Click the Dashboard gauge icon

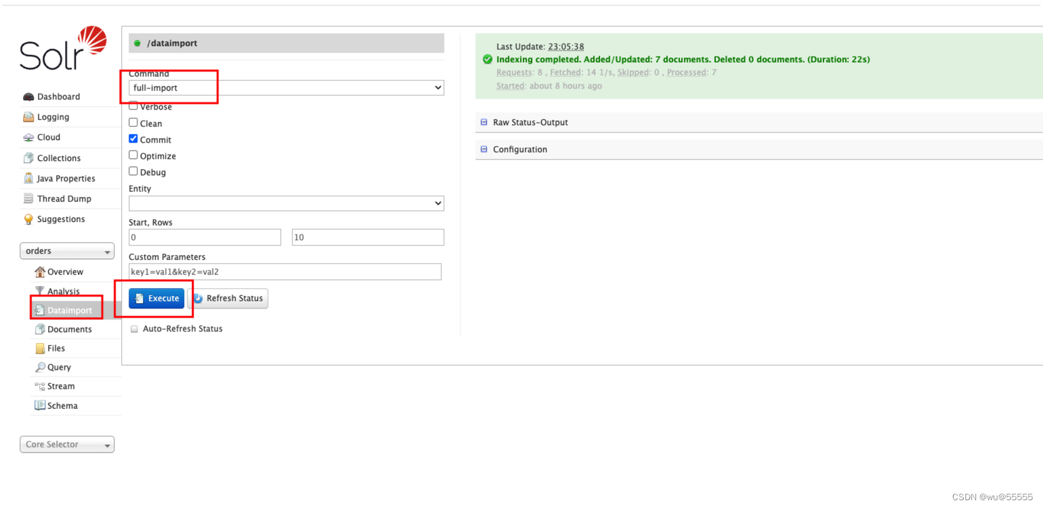click(28, 97)
